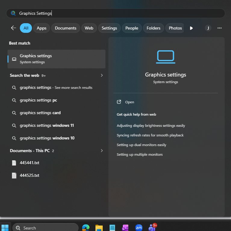Switch to the Documents filter tab
This screenshot has height=231, width=231.
[66, 28]
